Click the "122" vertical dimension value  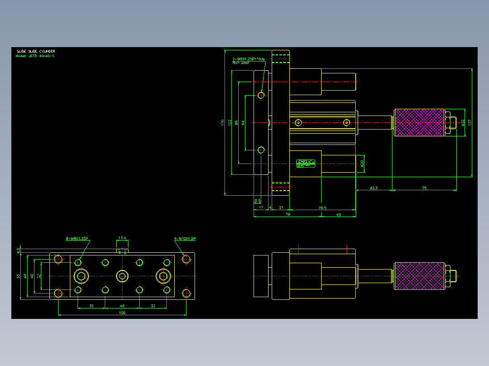tap(230, 122)
